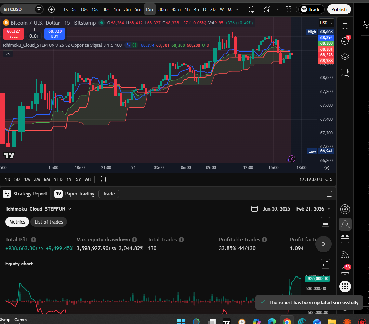Open the Pine editor mountain icon
369x324 pixels.
(x=345, y=224)
